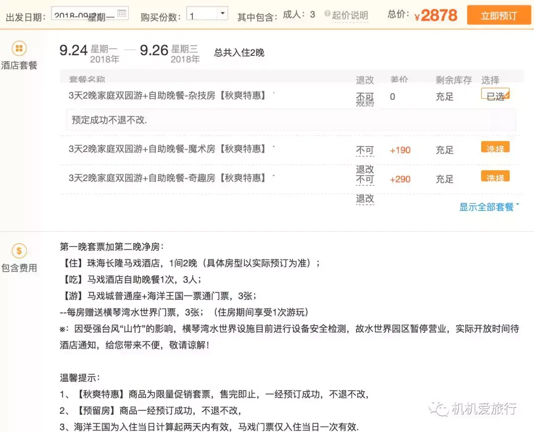Click the 退改 policy text for 奇趣房

(x=365, y=174)
